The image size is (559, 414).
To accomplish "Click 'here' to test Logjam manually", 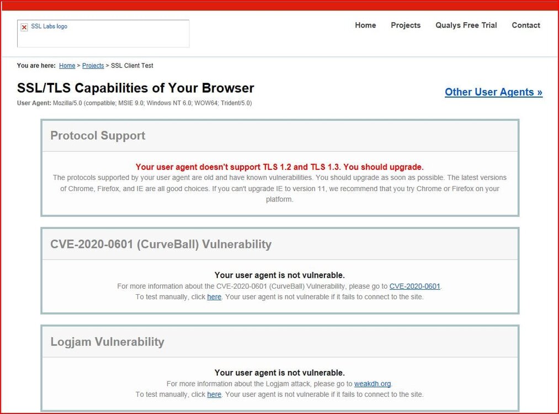I will [214, 394].
